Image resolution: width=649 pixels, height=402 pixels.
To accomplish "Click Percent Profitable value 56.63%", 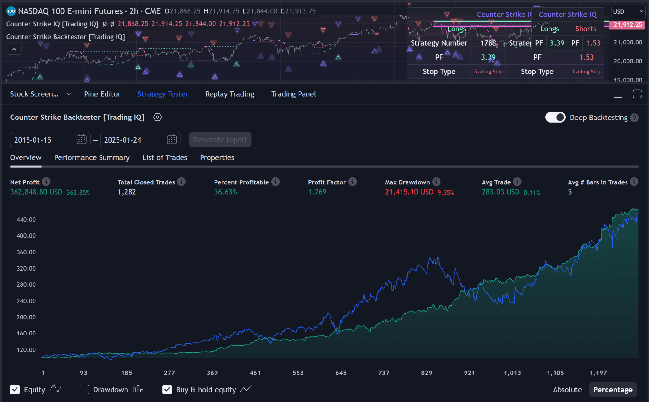I will pos(225,192).
